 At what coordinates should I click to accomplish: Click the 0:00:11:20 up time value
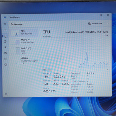(x=49, y=91)
